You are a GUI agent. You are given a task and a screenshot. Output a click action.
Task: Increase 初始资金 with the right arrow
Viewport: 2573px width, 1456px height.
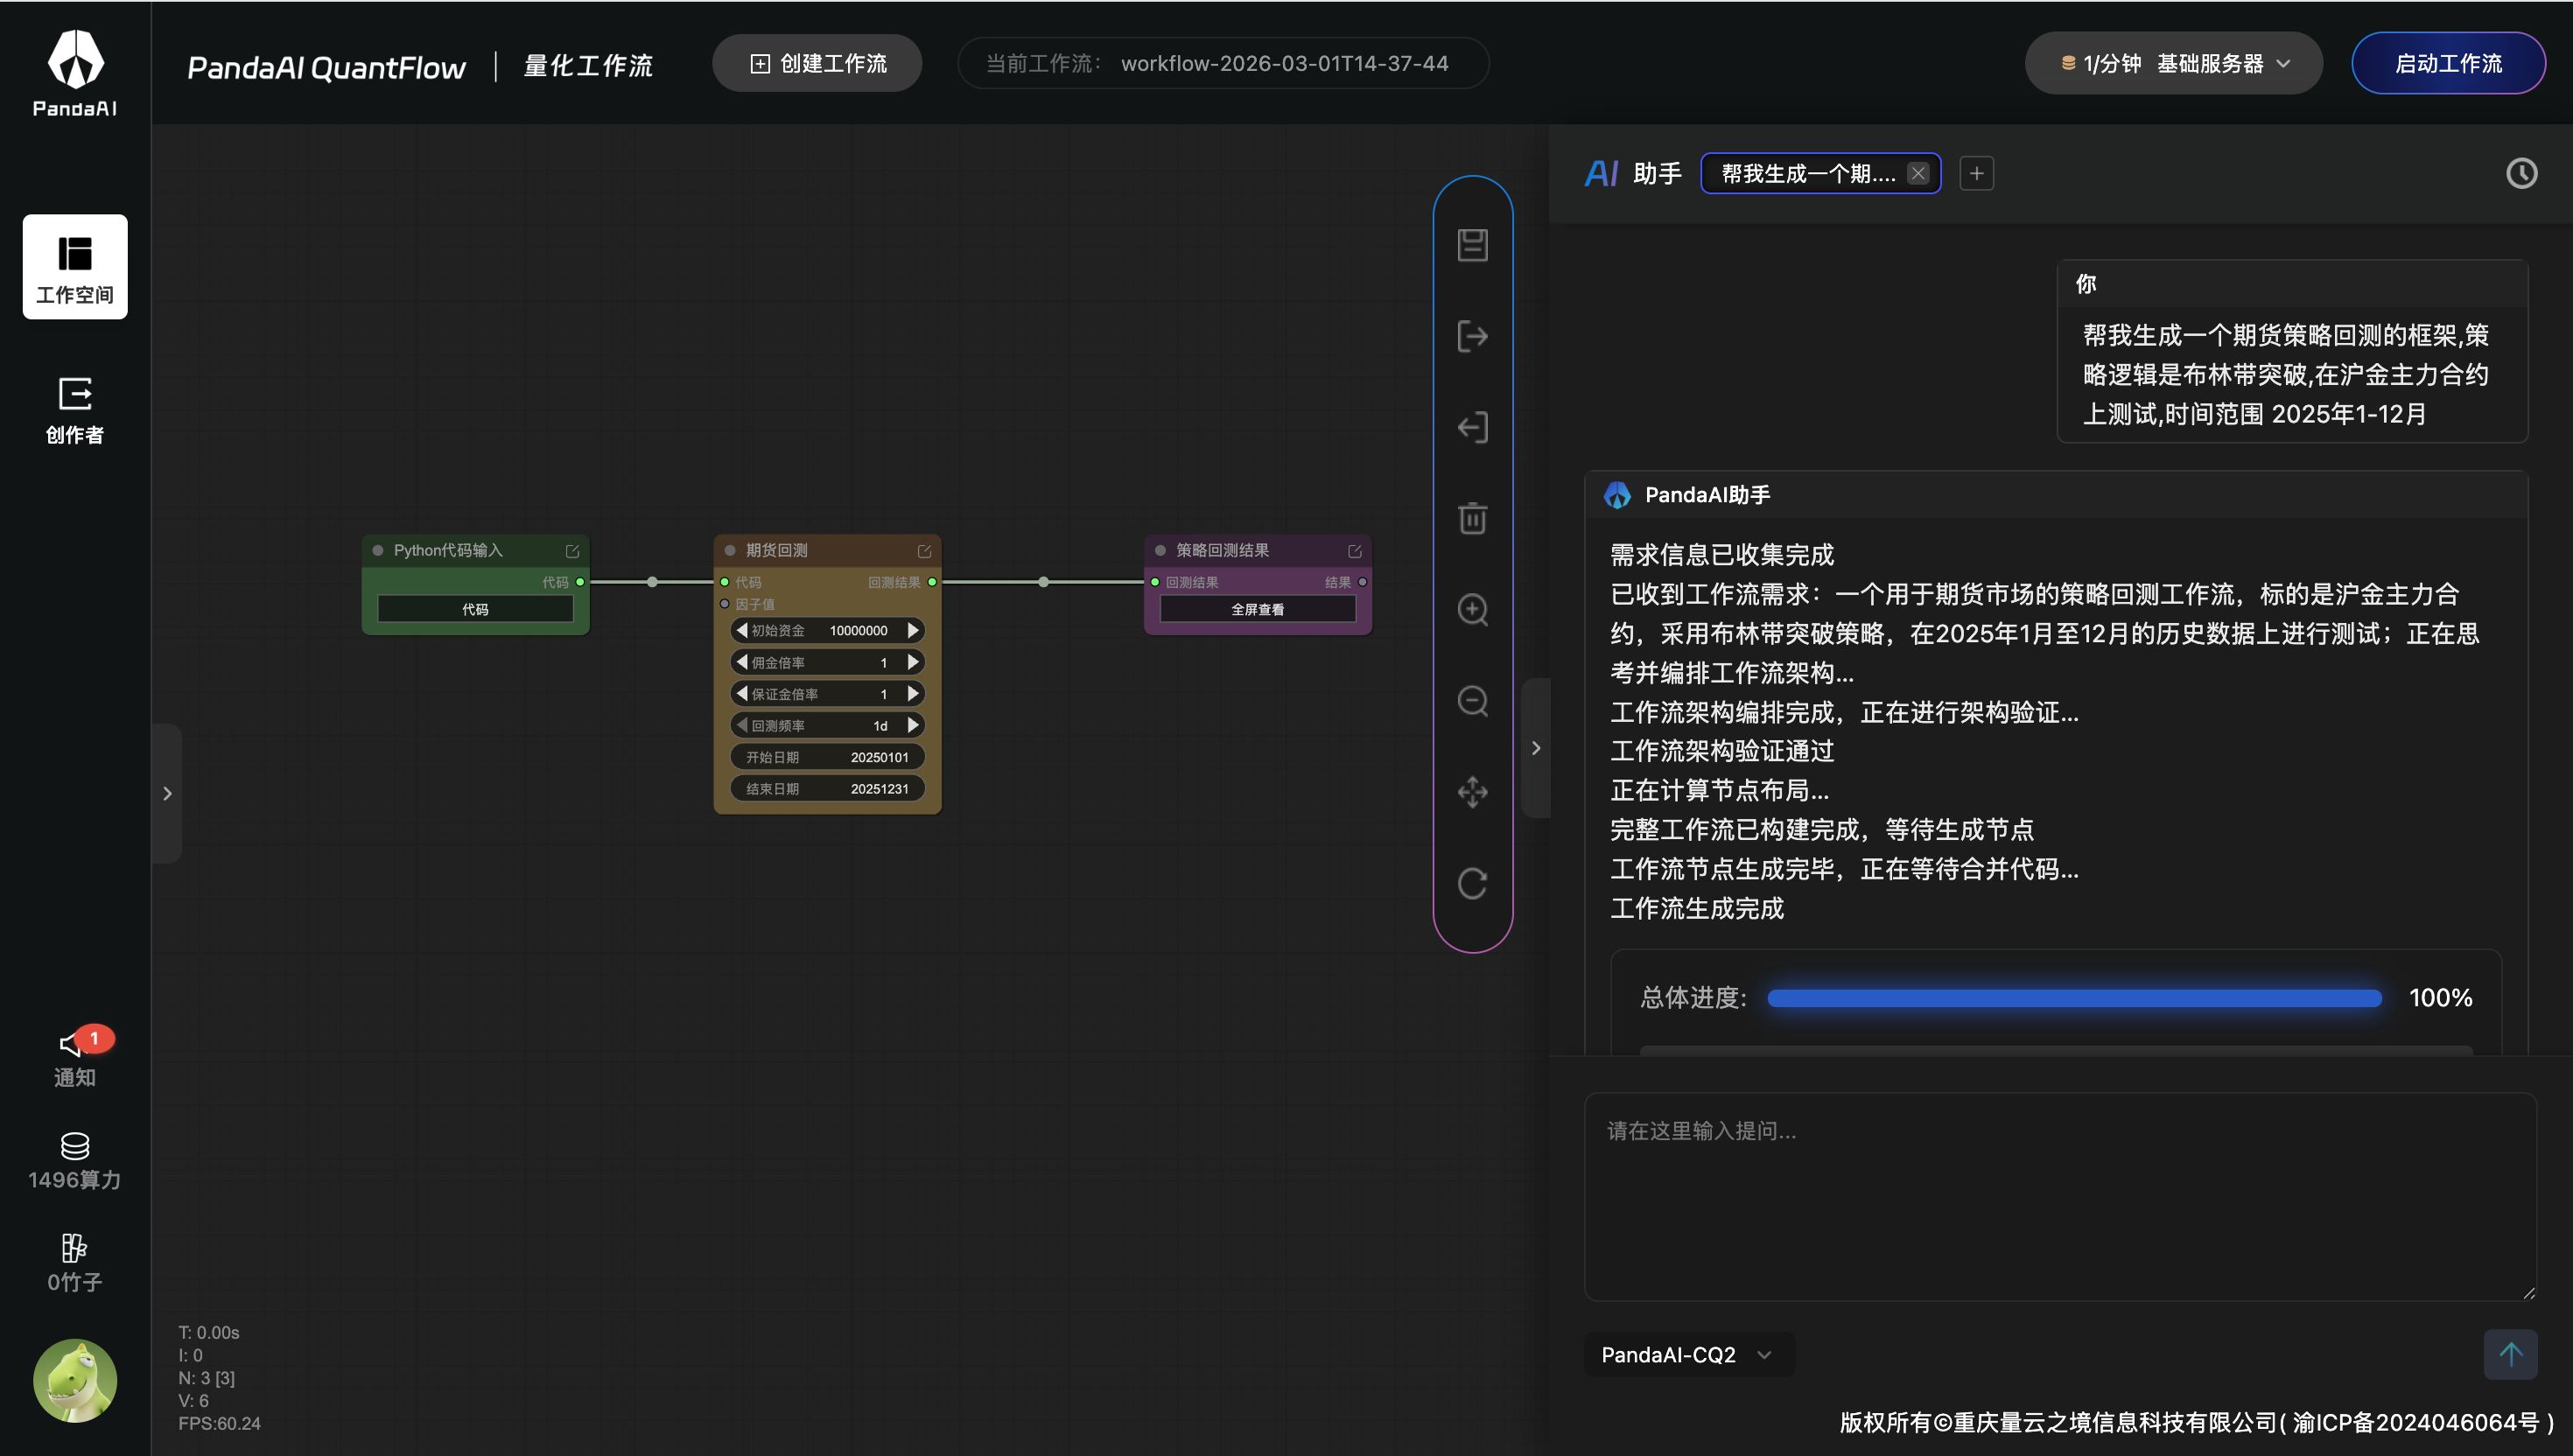[x=913, y=630]
